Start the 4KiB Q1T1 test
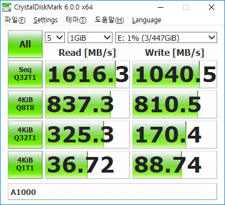Screen dimensions: 225x205 (25, 165)
